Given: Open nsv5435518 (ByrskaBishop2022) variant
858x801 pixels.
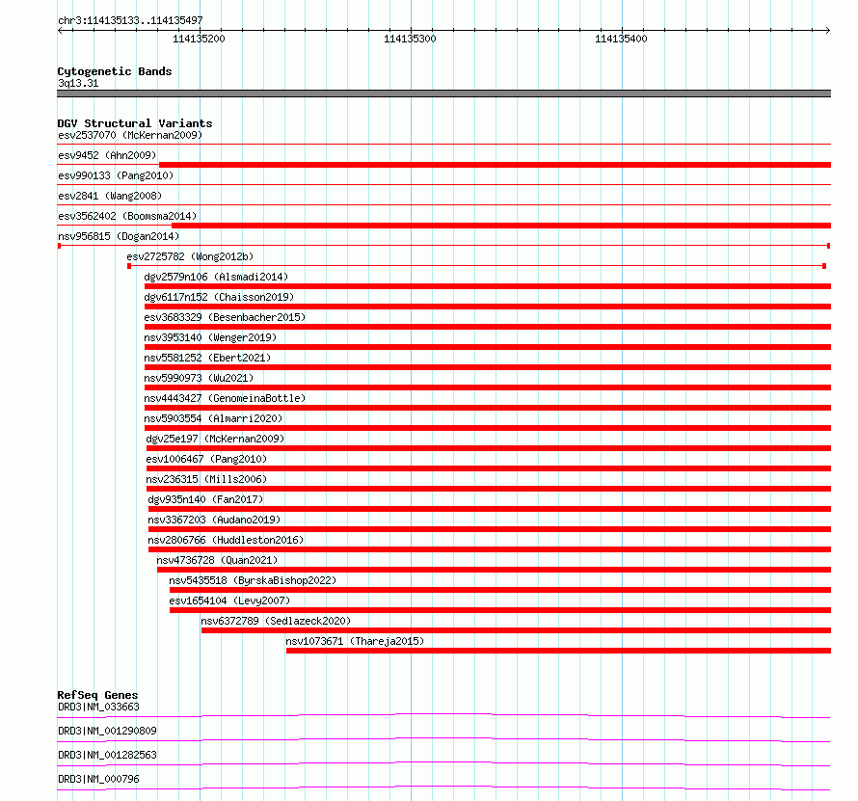Looking at the screenshot, I should [x=253, y=580].
